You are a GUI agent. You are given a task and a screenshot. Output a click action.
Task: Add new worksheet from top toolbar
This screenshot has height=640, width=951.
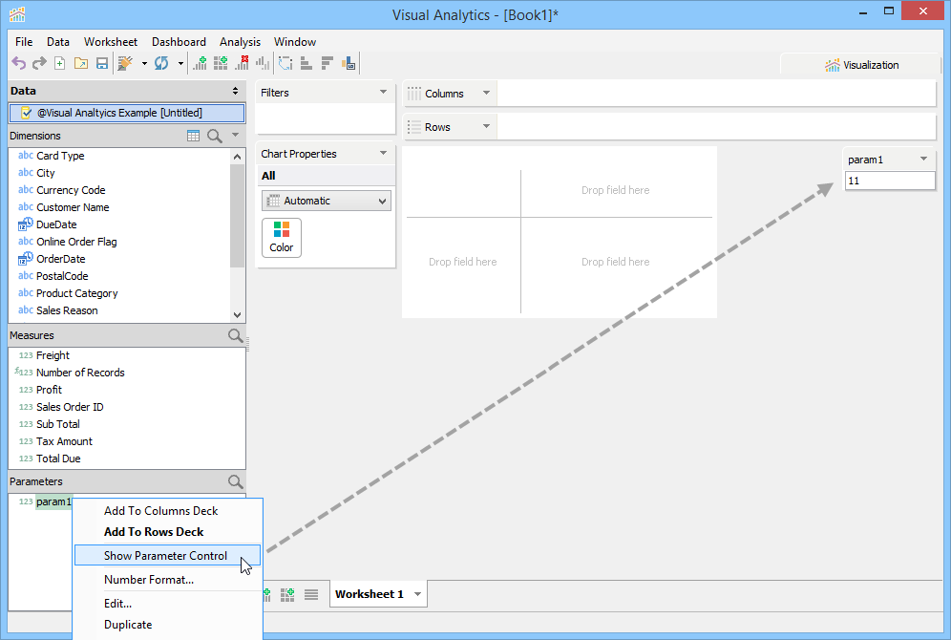[200, 63]
